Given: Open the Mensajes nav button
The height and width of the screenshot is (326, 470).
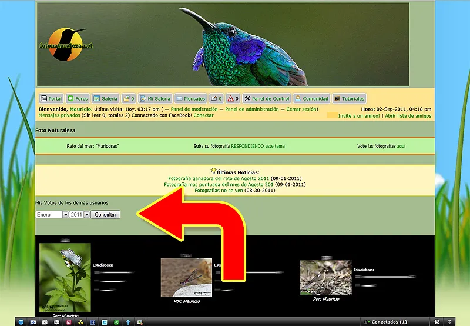Looking at the screenshot, I should (x=190, y=98).
